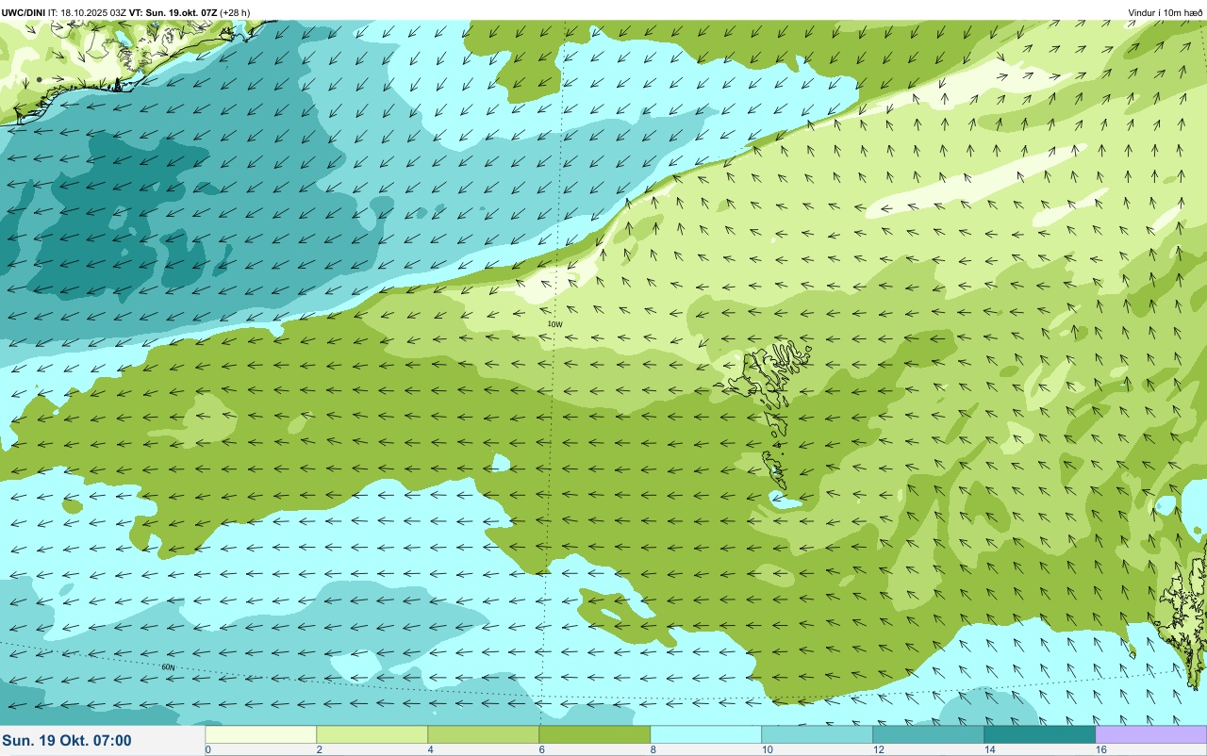Screen dimensions: 1207x756
Task: Click the 14–16 dark teal legend swatch
Action: (1039, 734)
